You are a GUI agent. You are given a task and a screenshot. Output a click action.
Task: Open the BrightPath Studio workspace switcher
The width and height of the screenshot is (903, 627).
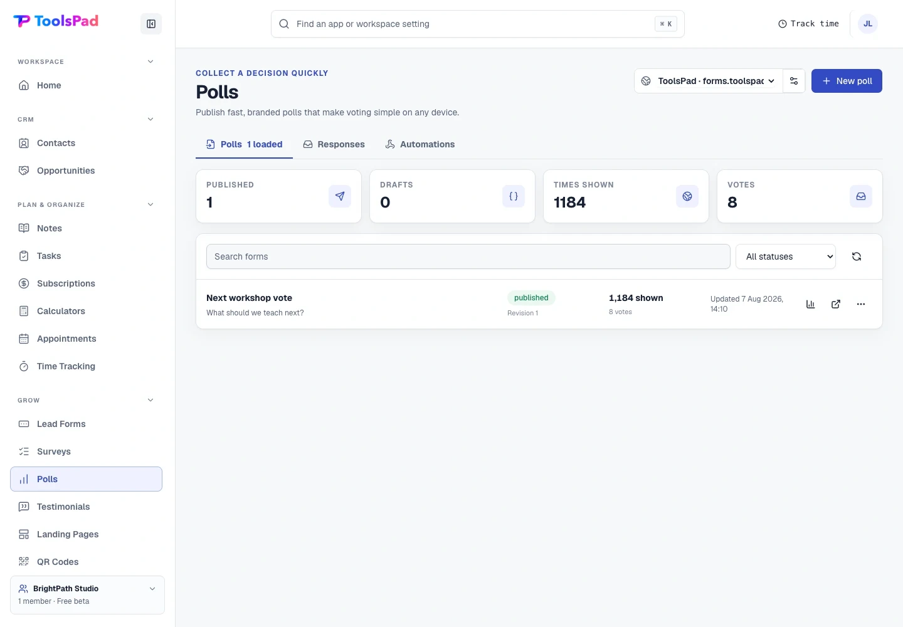point(87,595)
